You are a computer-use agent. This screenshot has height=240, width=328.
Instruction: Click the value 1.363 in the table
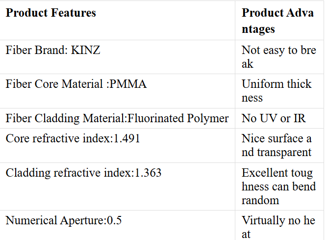click(x=148, y=173)
